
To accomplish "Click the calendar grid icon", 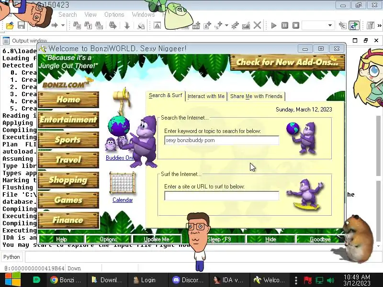I will (x=122, y=184).
